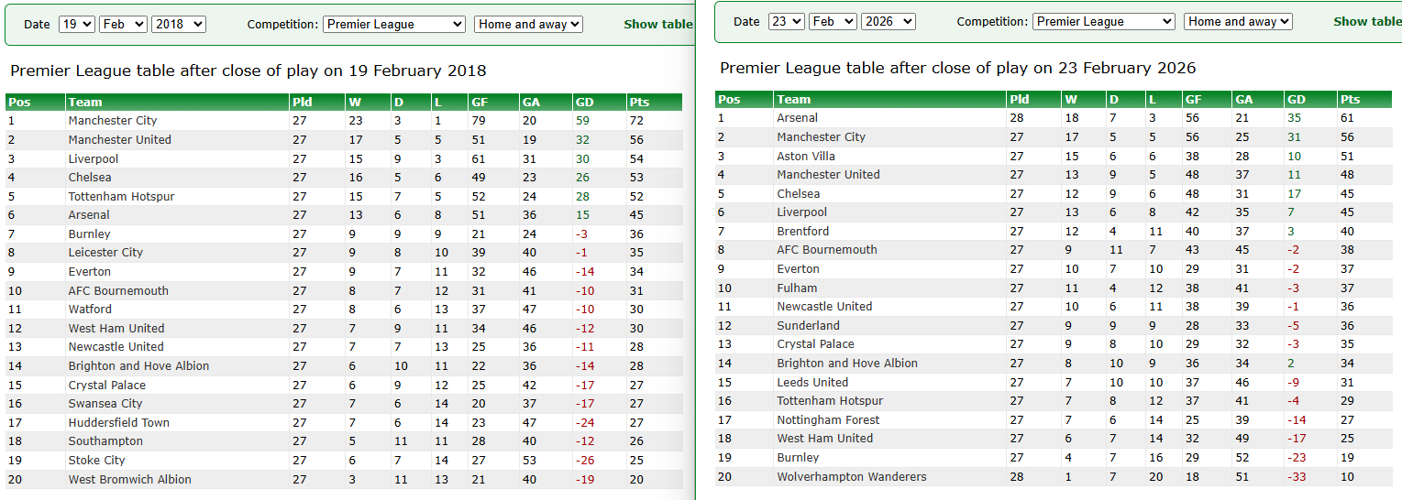Image resolution: width=1402 pixels, height=500 pixels.
Task: Click Stoke City team name
Action: [x=96, y=460]
